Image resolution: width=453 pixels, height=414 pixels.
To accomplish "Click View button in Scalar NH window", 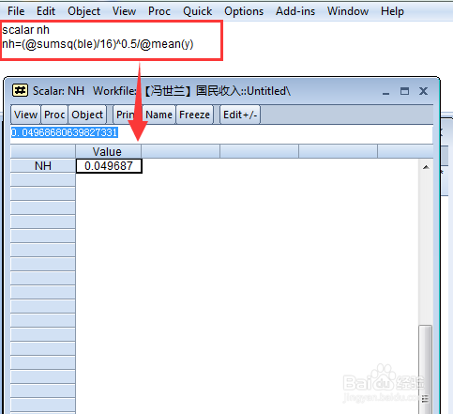I will click(x=25, y=115).
